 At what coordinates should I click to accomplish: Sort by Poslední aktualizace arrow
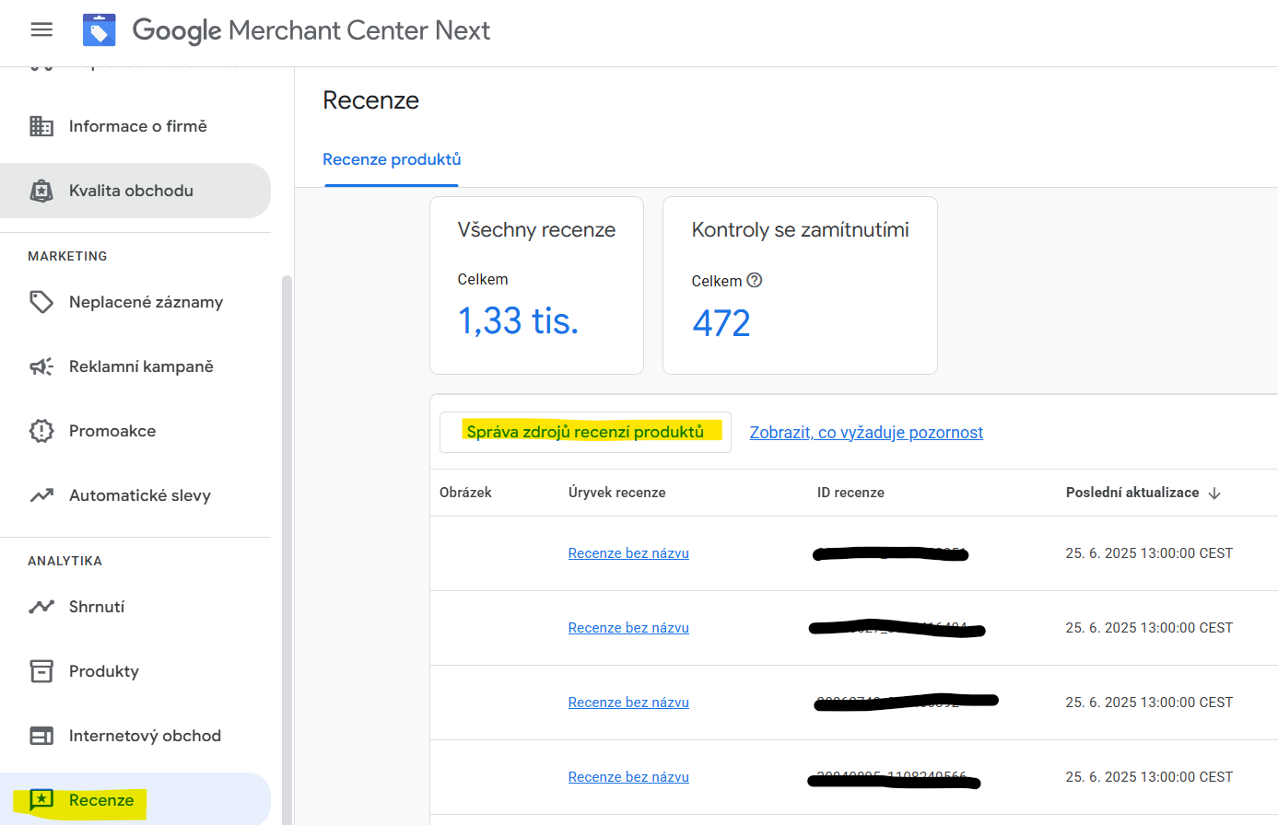click(1214, 494)
